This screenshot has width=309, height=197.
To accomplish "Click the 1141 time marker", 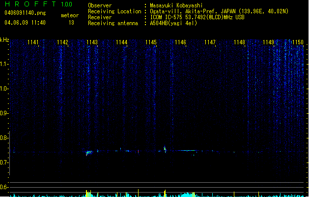I will pos(33,42).
